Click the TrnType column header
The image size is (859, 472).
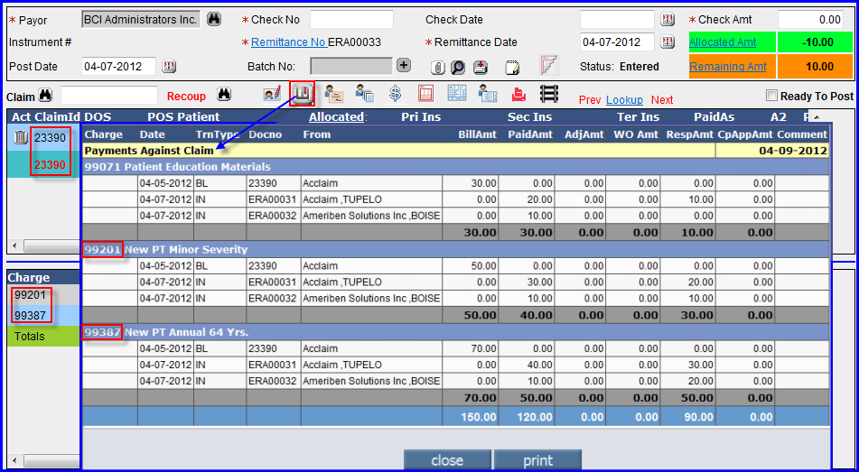tap(219, 134)
